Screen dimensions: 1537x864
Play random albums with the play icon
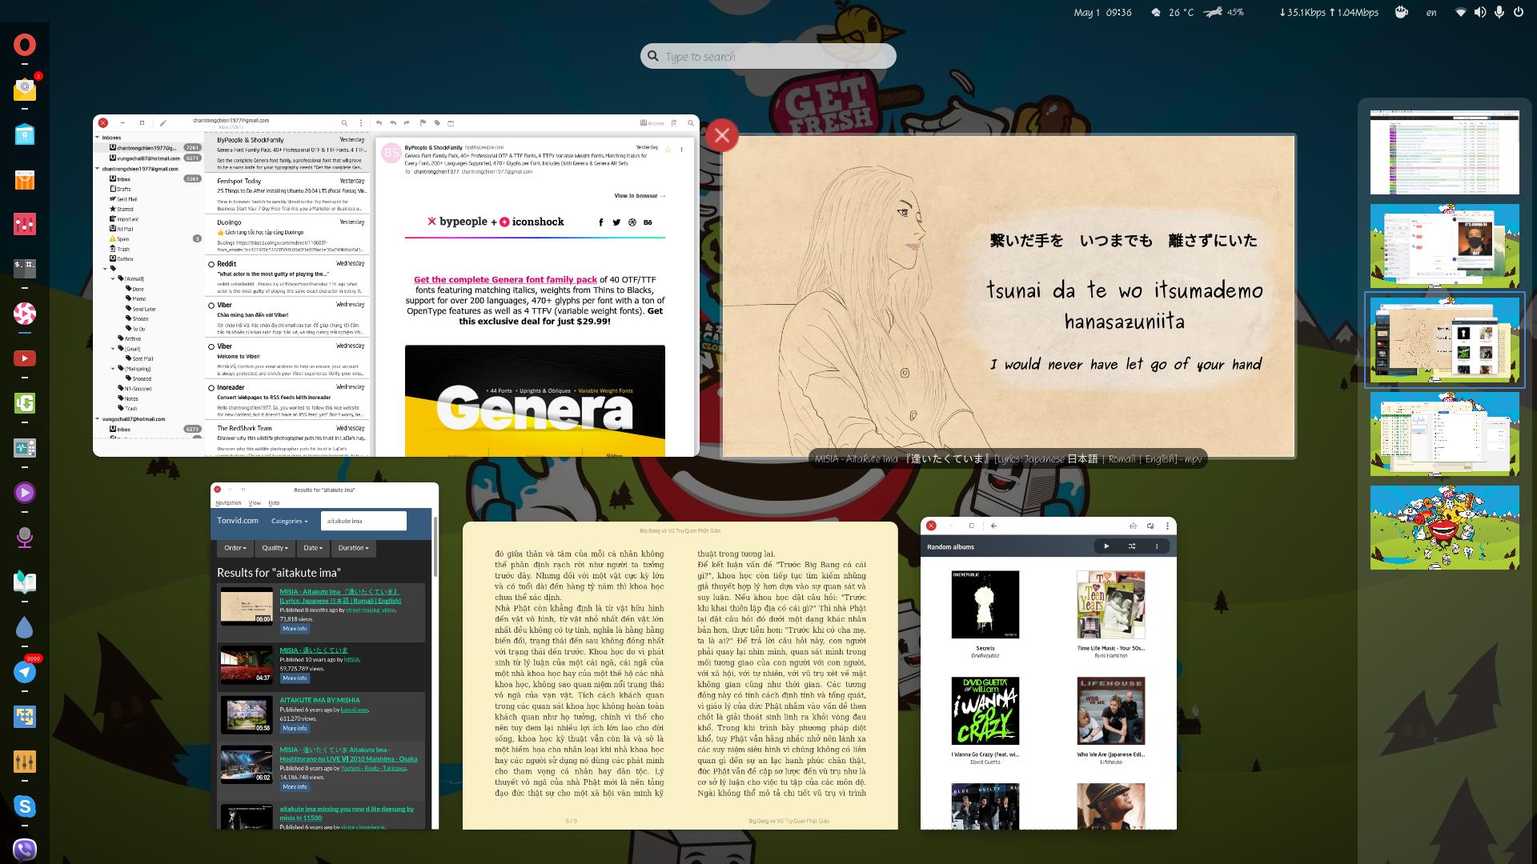pos(1106,546)
